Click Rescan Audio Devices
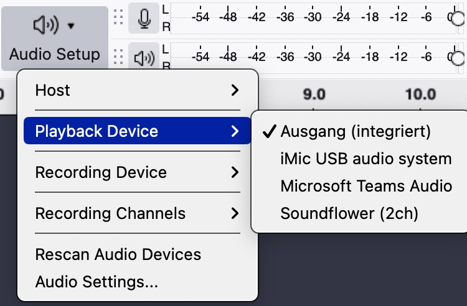 point(118,254)
